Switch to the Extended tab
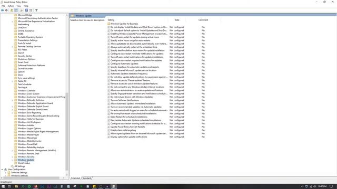This screenshot has height=189, width=337. click(x=75, y=178)
